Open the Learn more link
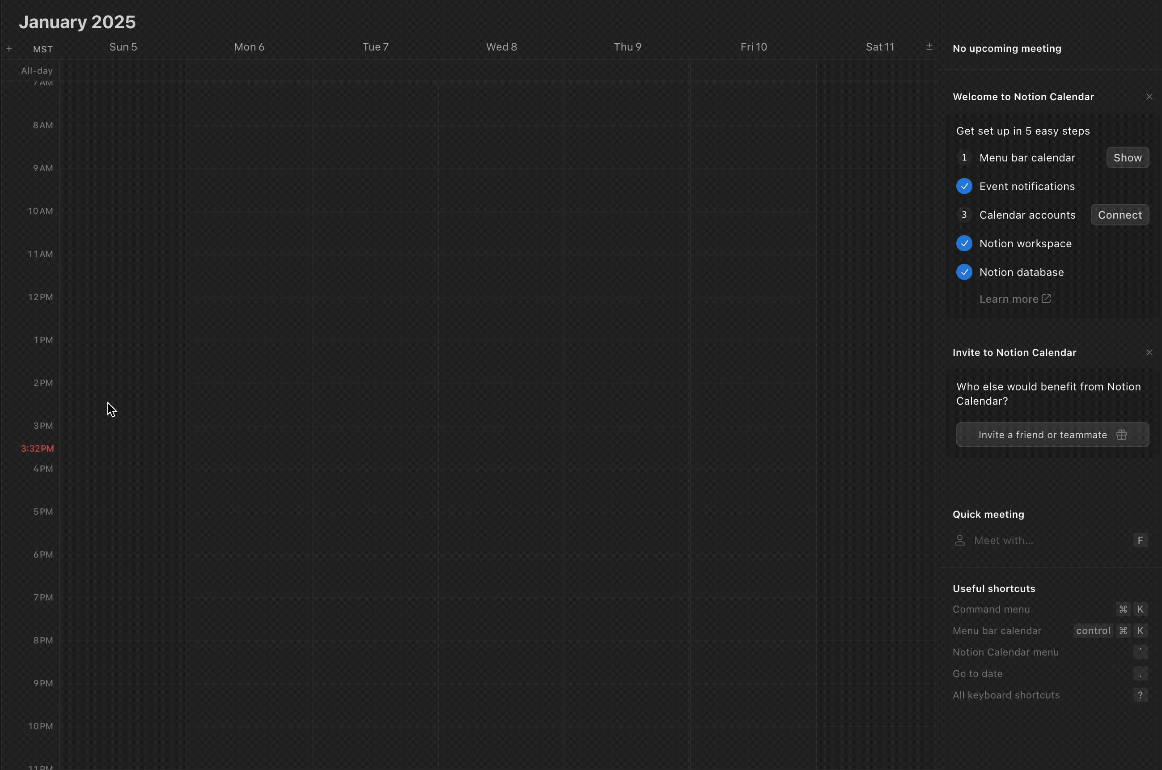The image size is (1162, 770). pyautogui.click(x=1015, y=299)
